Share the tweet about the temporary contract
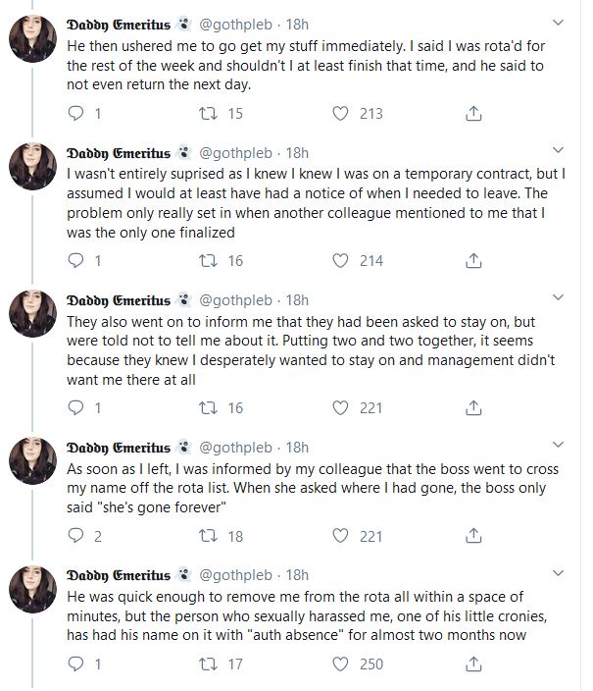 click(473, 260)
